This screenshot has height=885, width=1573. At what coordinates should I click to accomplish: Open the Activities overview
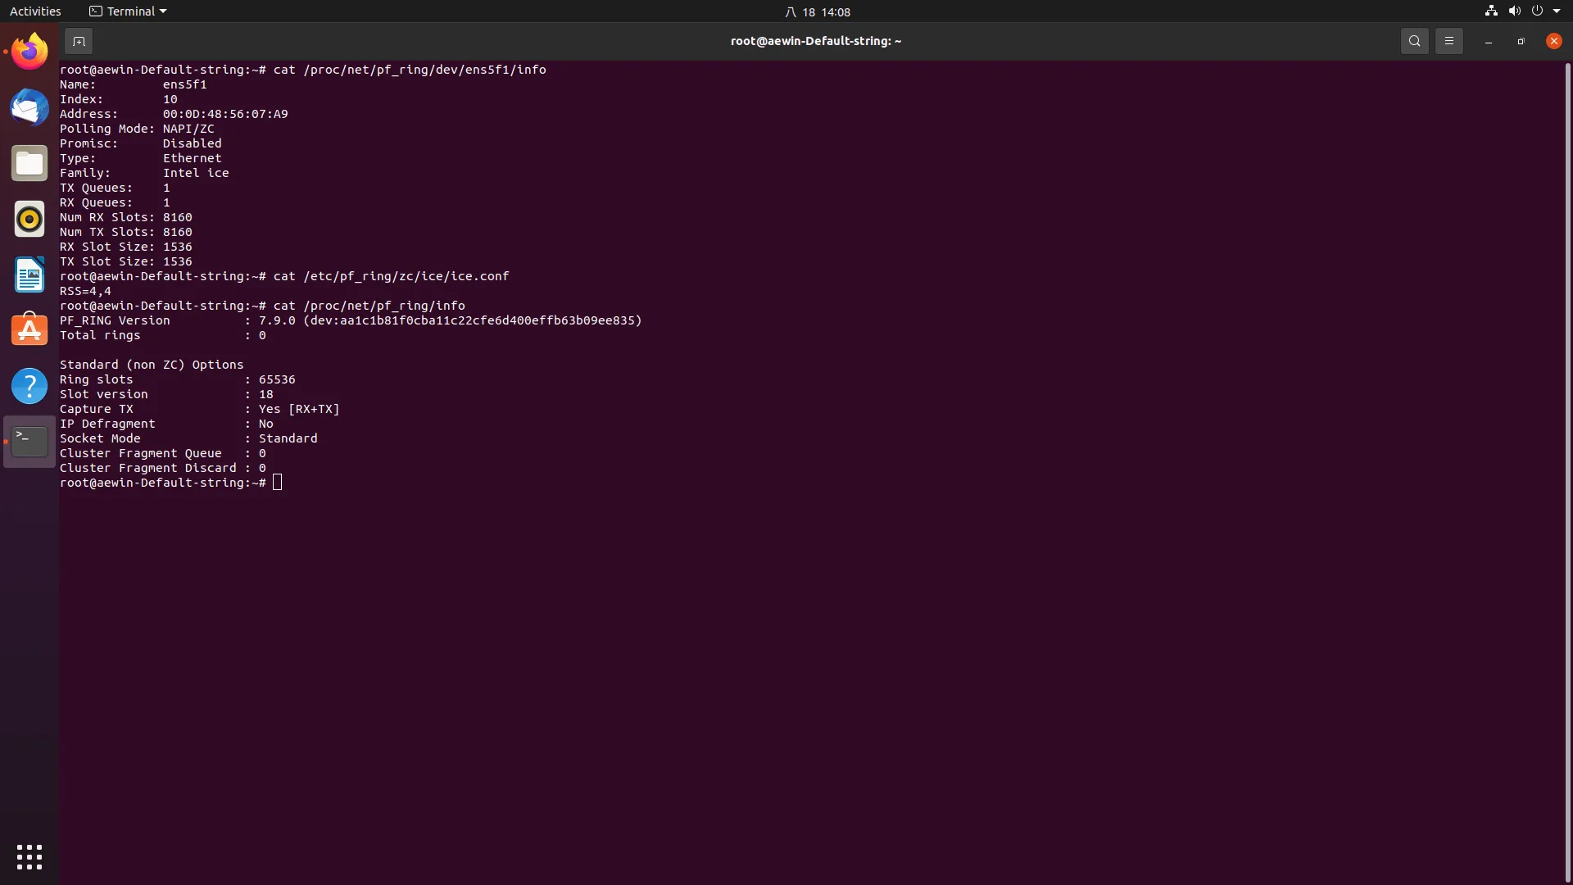point(35,11)
